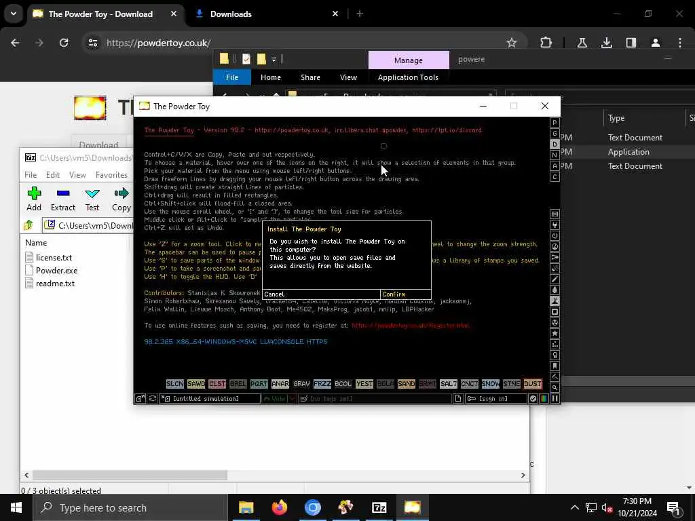695x521 pixels.
Task: Open Firefox from the taskbar
Action: pyautogui.click(x=279, y=507)
